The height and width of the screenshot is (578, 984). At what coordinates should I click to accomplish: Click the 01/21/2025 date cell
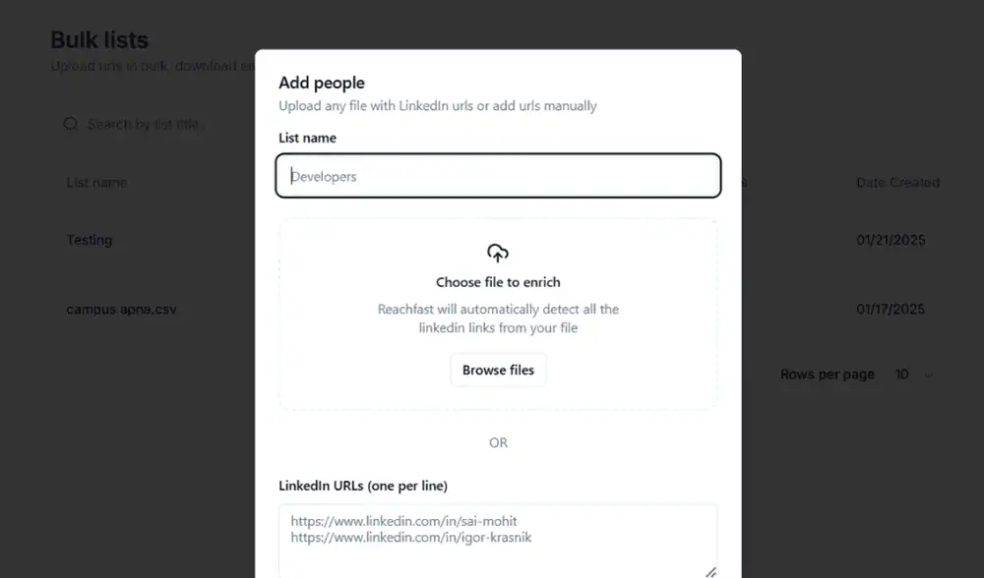click(x=891, y=240)
